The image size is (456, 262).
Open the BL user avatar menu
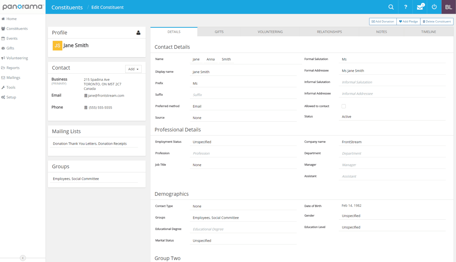point(448,7)
